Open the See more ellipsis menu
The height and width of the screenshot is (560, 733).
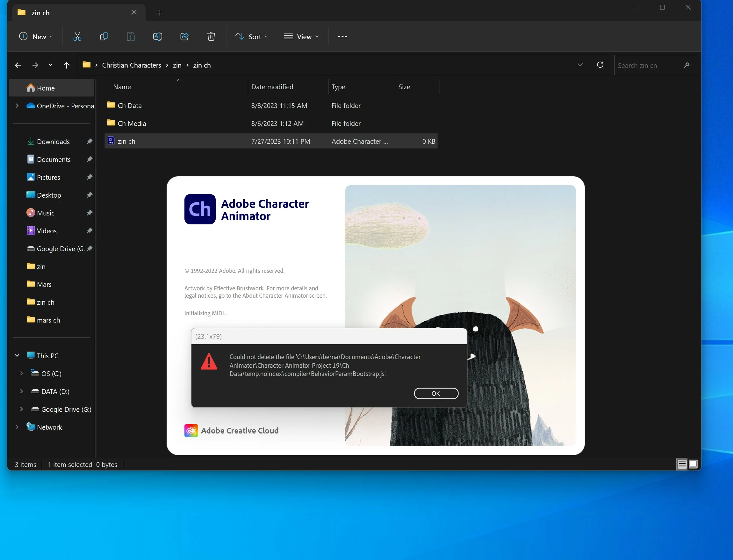pyautogui.click(x=342, y=37)
